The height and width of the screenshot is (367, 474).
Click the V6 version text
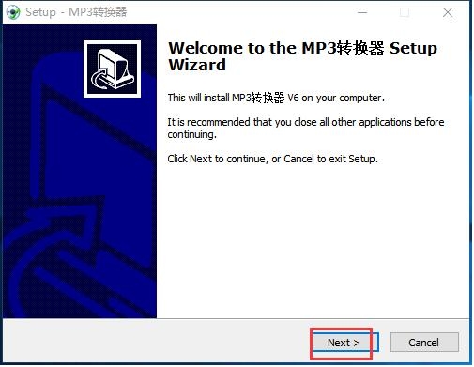[x=293, y=98]
